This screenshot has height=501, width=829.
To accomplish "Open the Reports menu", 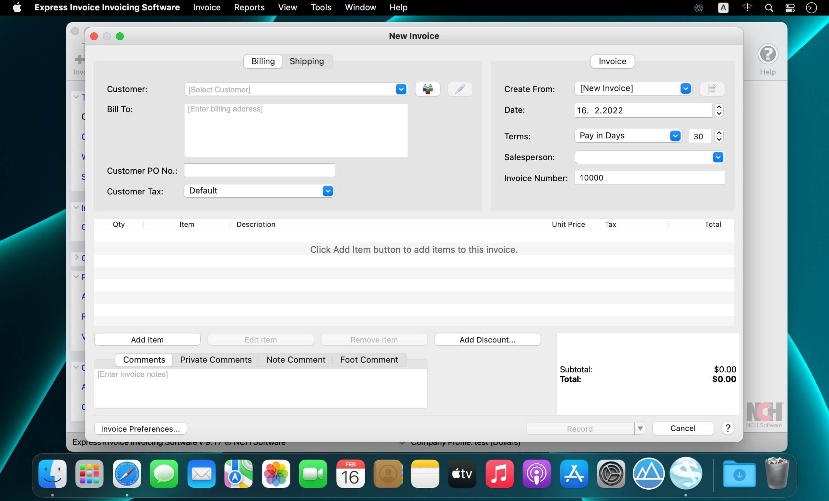I will coord(249,7).
